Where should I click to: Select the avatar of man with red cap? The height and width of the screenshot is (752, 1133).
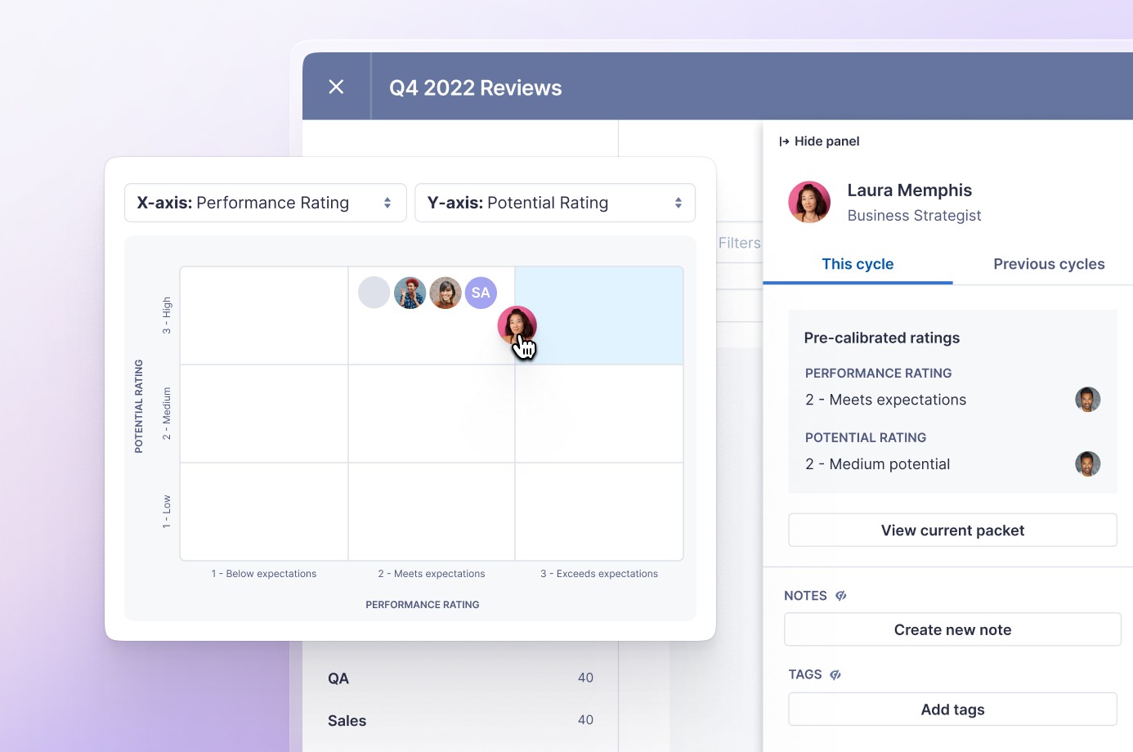click(x=410, y=293)
